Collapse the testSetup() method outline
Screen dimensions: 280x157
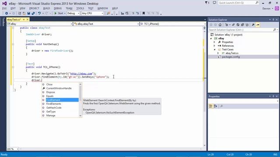(13, 44)
